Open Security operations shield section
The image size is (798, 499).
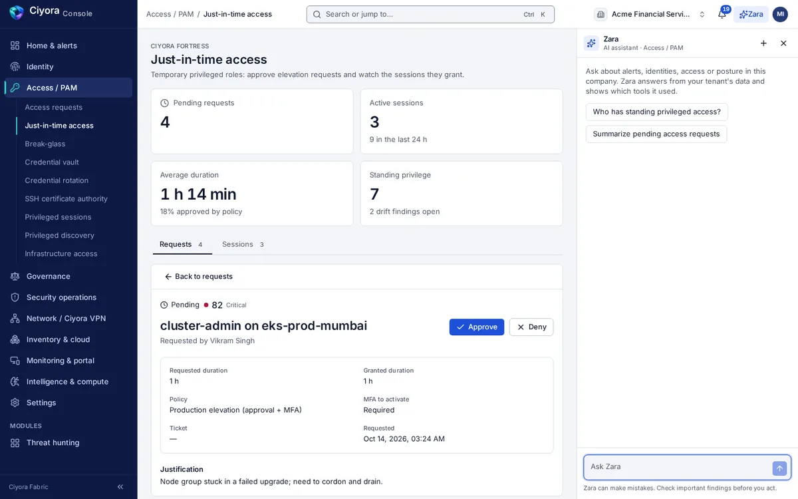68,297
